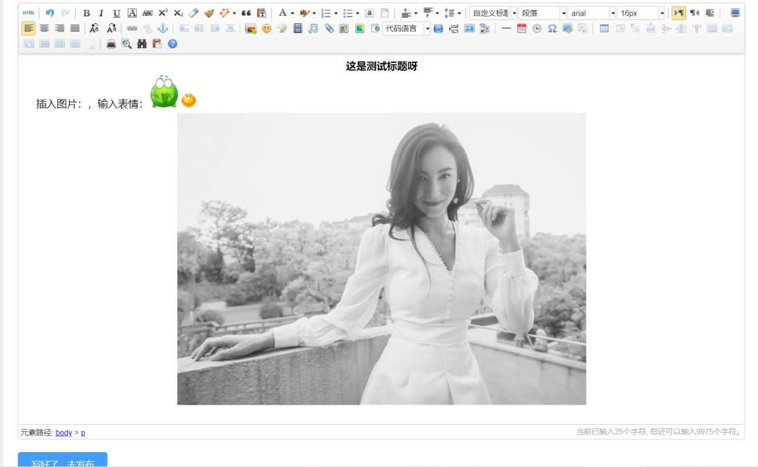
Task: Insert a video with the film icon
Action: pyautogui.click(x=298, y=27)
